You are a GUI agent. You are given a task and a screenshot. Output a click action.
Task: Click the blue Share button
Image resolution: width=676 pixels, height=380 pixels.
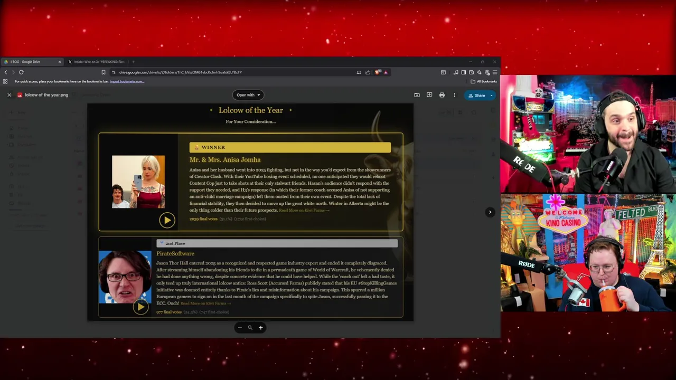point(476,96)
